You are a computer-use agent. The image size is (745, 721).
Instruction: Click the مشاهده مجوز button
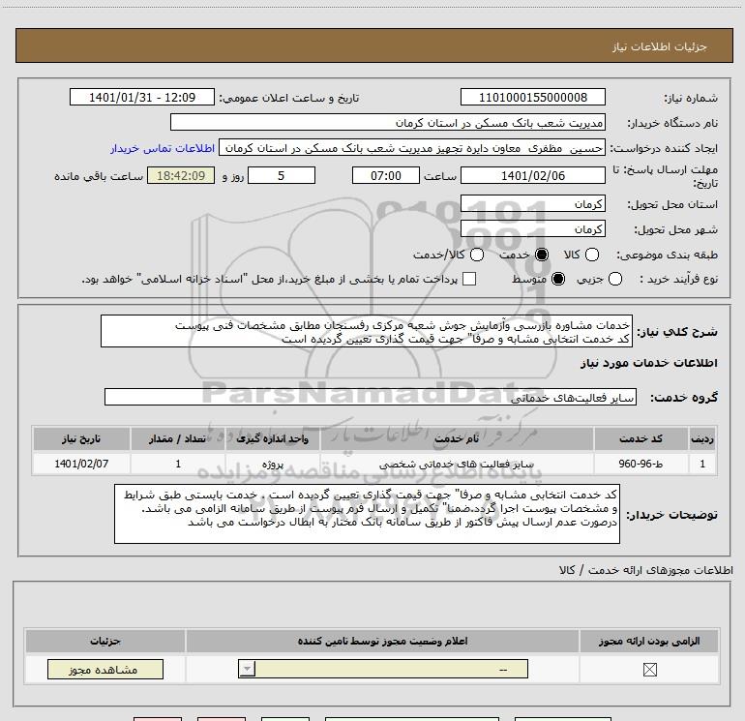tap(105, 669)
